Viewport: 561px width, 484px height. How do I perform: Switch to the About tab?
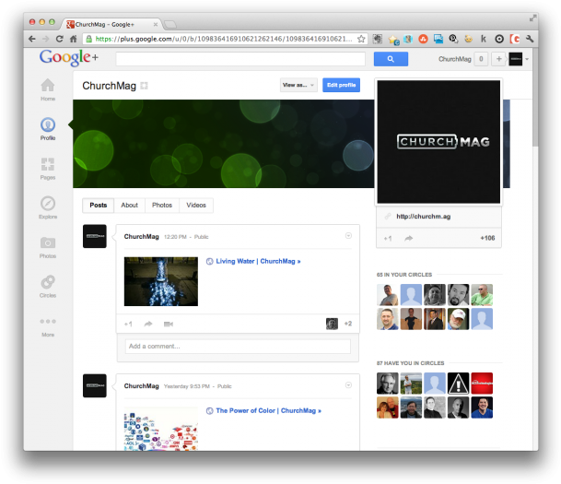(x=130, y=206)
